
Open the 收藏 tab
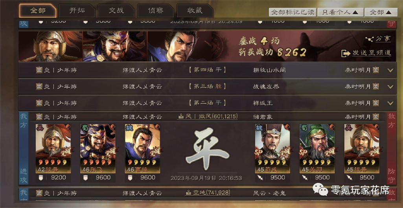click(x=195, y=11)
